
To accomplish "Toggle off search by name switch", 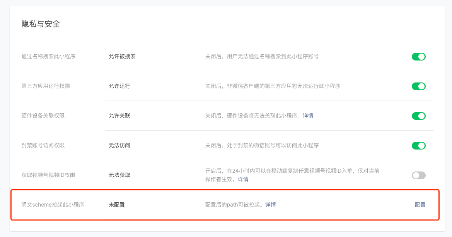I will [x=419, y=57].
